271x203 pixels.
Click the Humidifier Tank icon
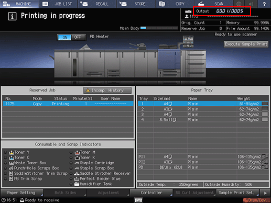[77, 184]
